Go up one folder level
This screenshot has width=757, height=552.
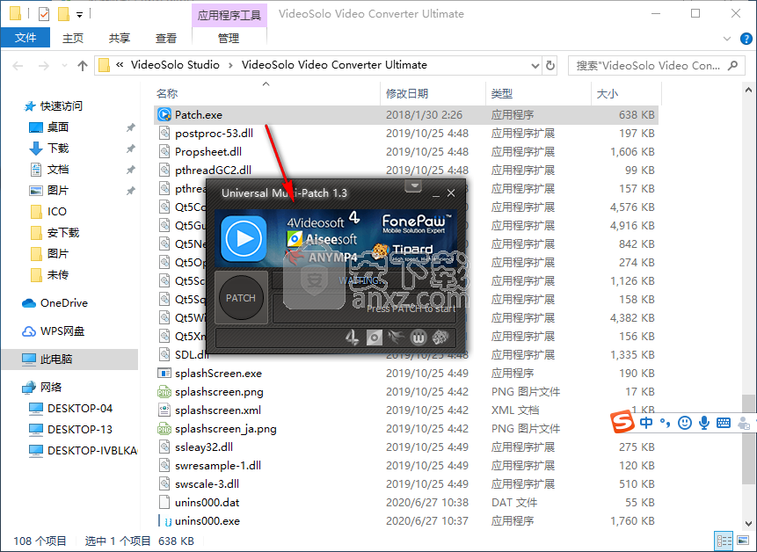[x=83, y=66]
